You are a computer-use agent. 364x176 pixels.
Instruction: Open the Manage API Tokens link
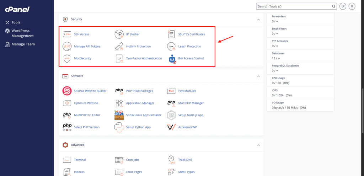(87, 46)
